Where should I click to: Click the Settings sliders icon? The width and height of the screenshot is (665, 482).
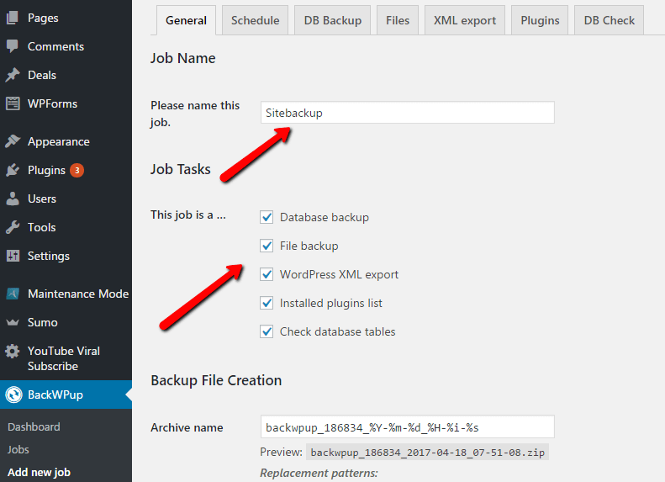13,256
